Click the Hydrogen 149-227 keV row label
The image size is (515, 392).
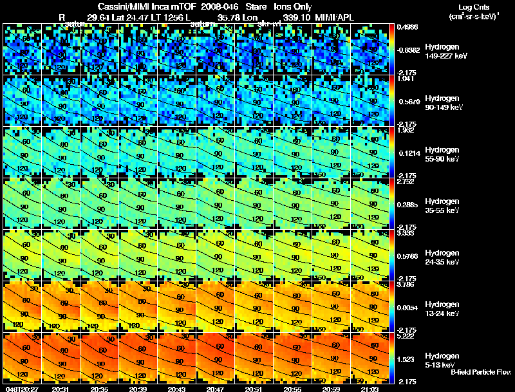(x=446, y=51)
